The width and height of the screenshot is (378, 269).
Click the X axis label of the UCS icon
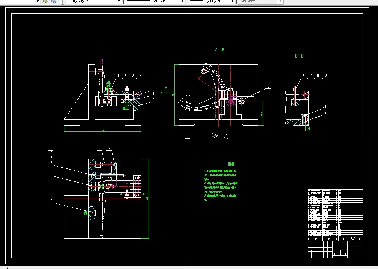click(225, 136)
